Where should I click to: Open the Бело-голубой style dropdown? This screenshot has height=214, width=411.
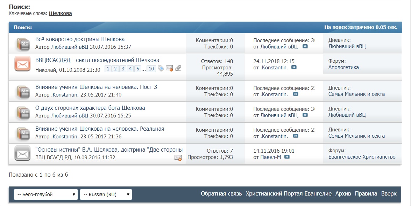click(x=45, y=194)
